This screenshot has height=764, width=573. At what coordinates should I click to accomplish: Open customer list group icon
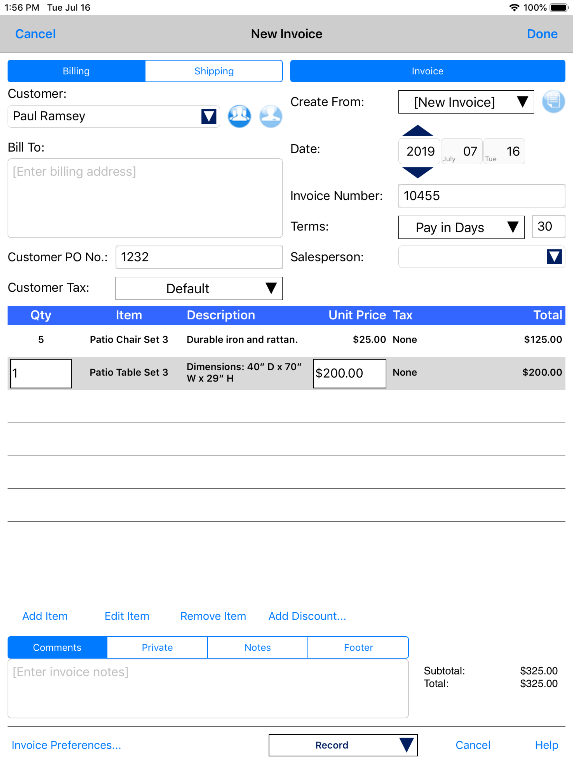pos(239,116)
